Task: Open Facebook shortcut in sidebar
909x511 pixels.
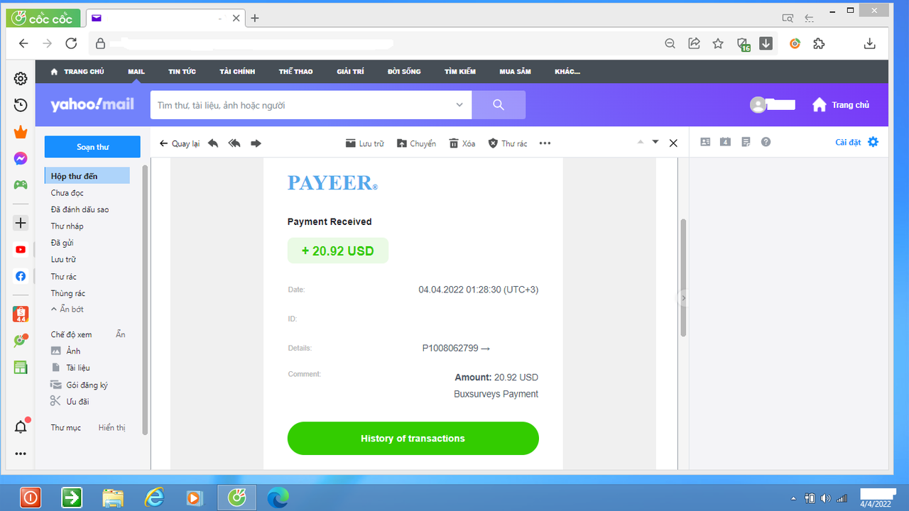Action: (x=21, y=276)
